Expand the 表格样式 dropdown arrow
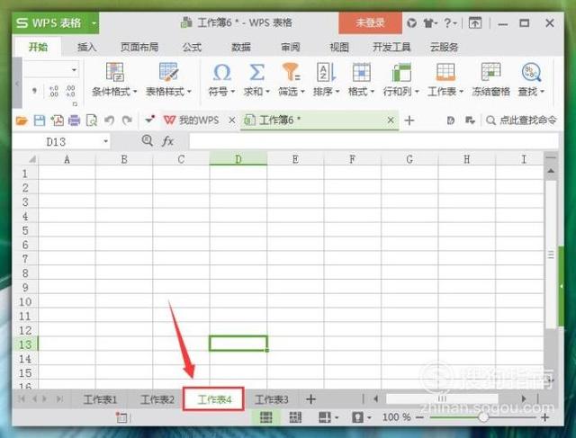The width and height of the screenshot is (576, 438). click(189, 91)
